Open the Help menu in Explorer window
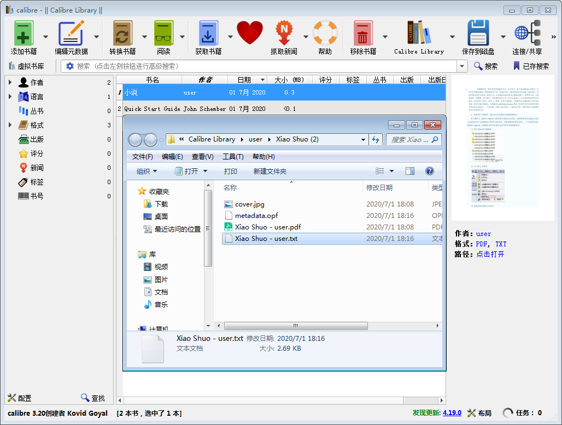Screen dimensions: 562x425 click(x=264, y=157)
